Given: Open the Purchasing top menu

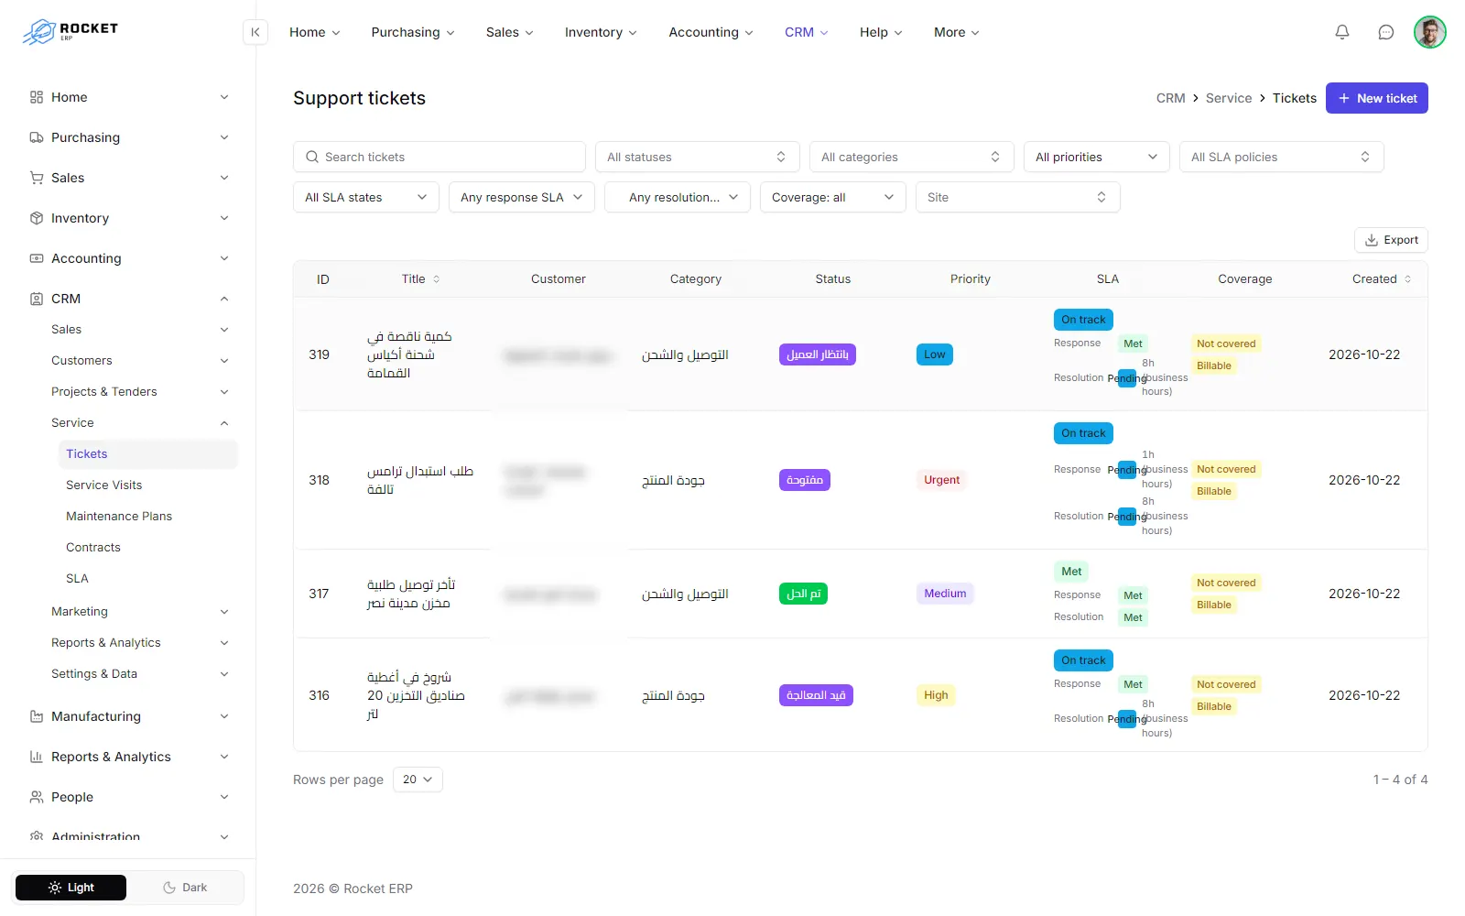Looking at the screenshot, I should [413, 32].
